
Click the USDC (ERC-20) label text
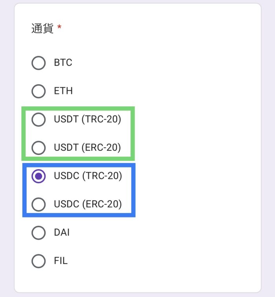tap(88, 204)
